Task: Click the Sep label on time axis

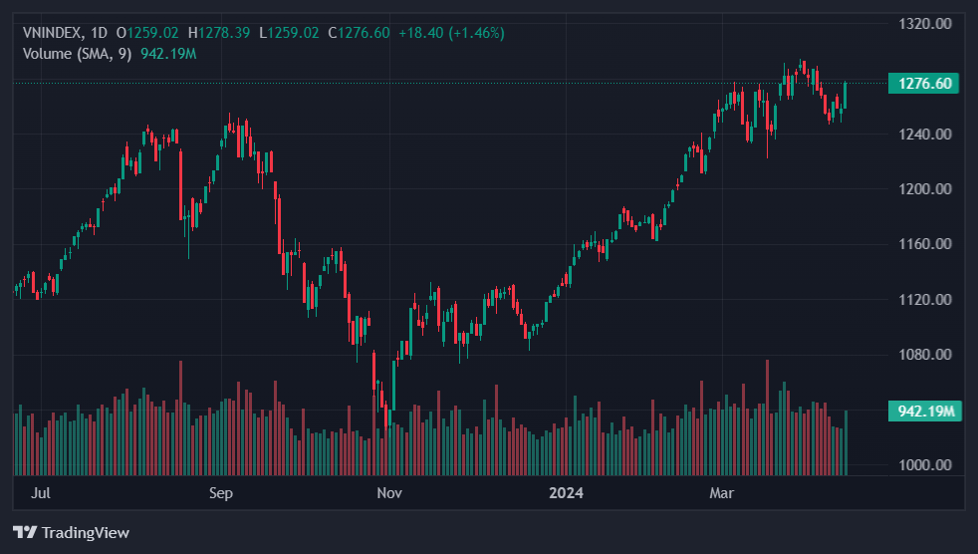Action: [221, 493]
